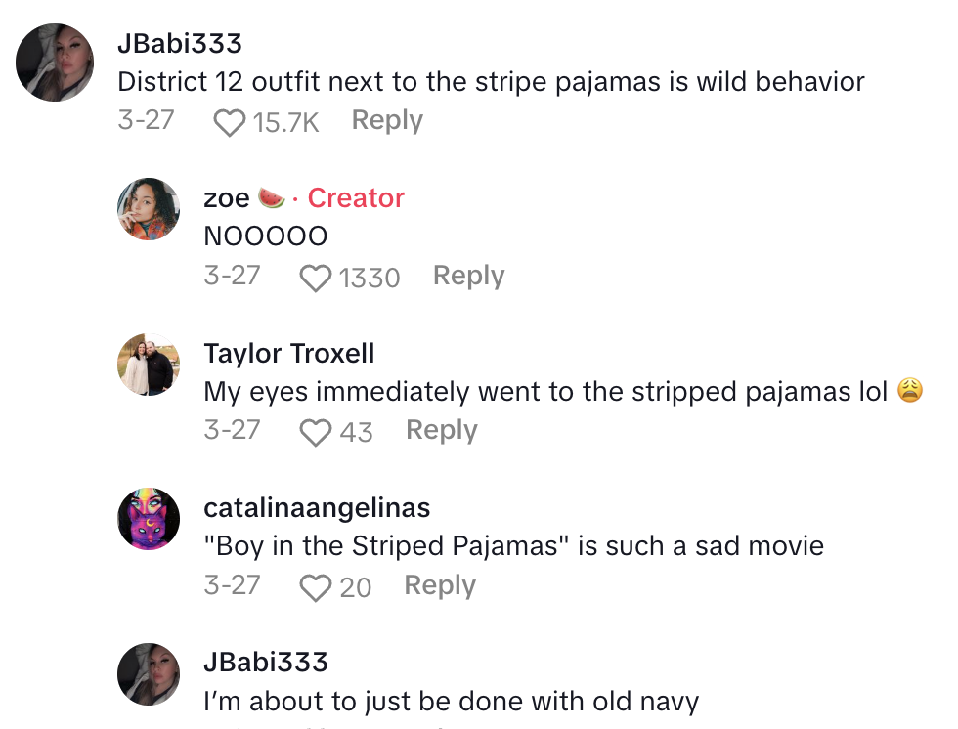This screenshot has width=958, height=729.
Task: Click the 1330 like count on zoe's reply
Action: click(x=370, y=279)
